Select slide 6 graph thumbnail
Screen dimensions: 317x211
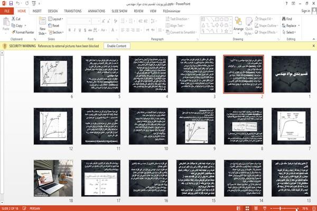pos(53,74)
